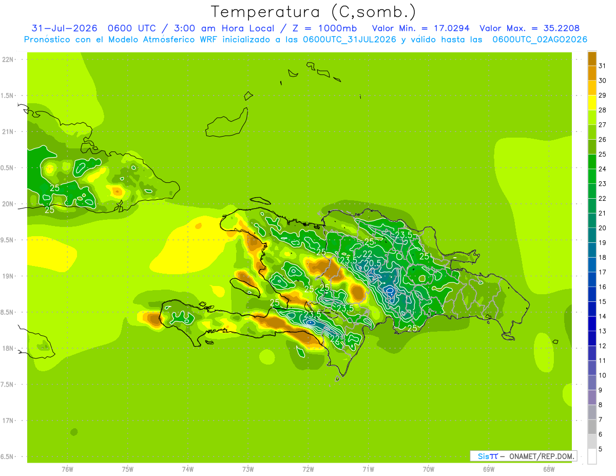Click the "20" label on the color bar
Viewport: 616px width, 476px height.
click(603, 227)
